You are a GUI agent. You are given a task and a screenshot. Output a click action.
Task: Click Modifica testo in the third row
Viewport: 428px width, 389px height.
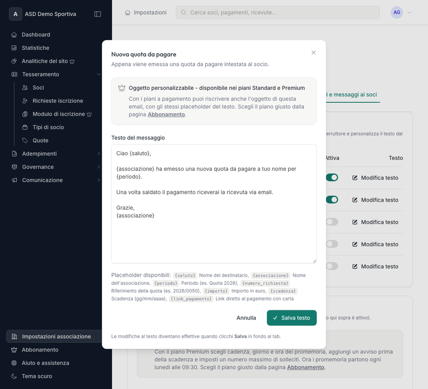[375, 222]
